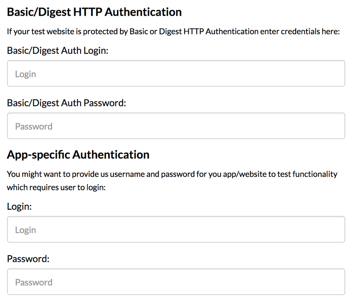
Task: Select the "App-specific Authentication" heading
Action: [78, 155]
